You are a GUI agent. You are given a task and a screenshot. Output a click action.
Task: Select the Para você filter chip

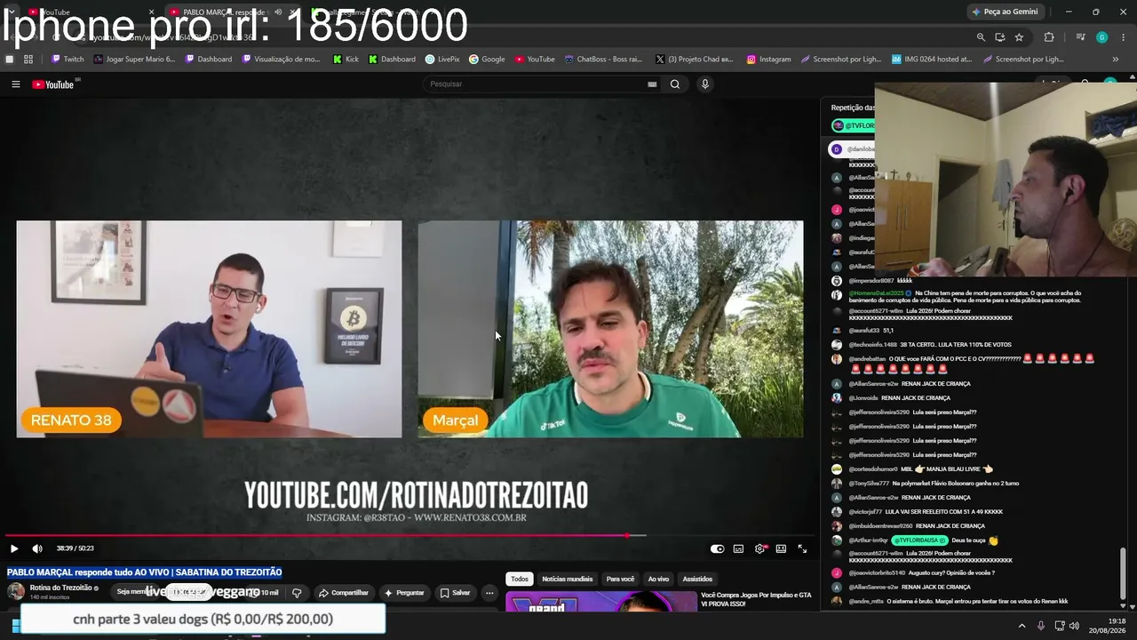(620, 579)
